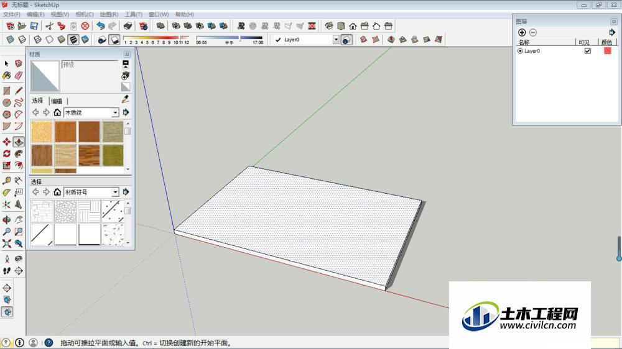622x349 pixels.
Task: Pick the Freehand squiggle tool
Action: point(19,102)
